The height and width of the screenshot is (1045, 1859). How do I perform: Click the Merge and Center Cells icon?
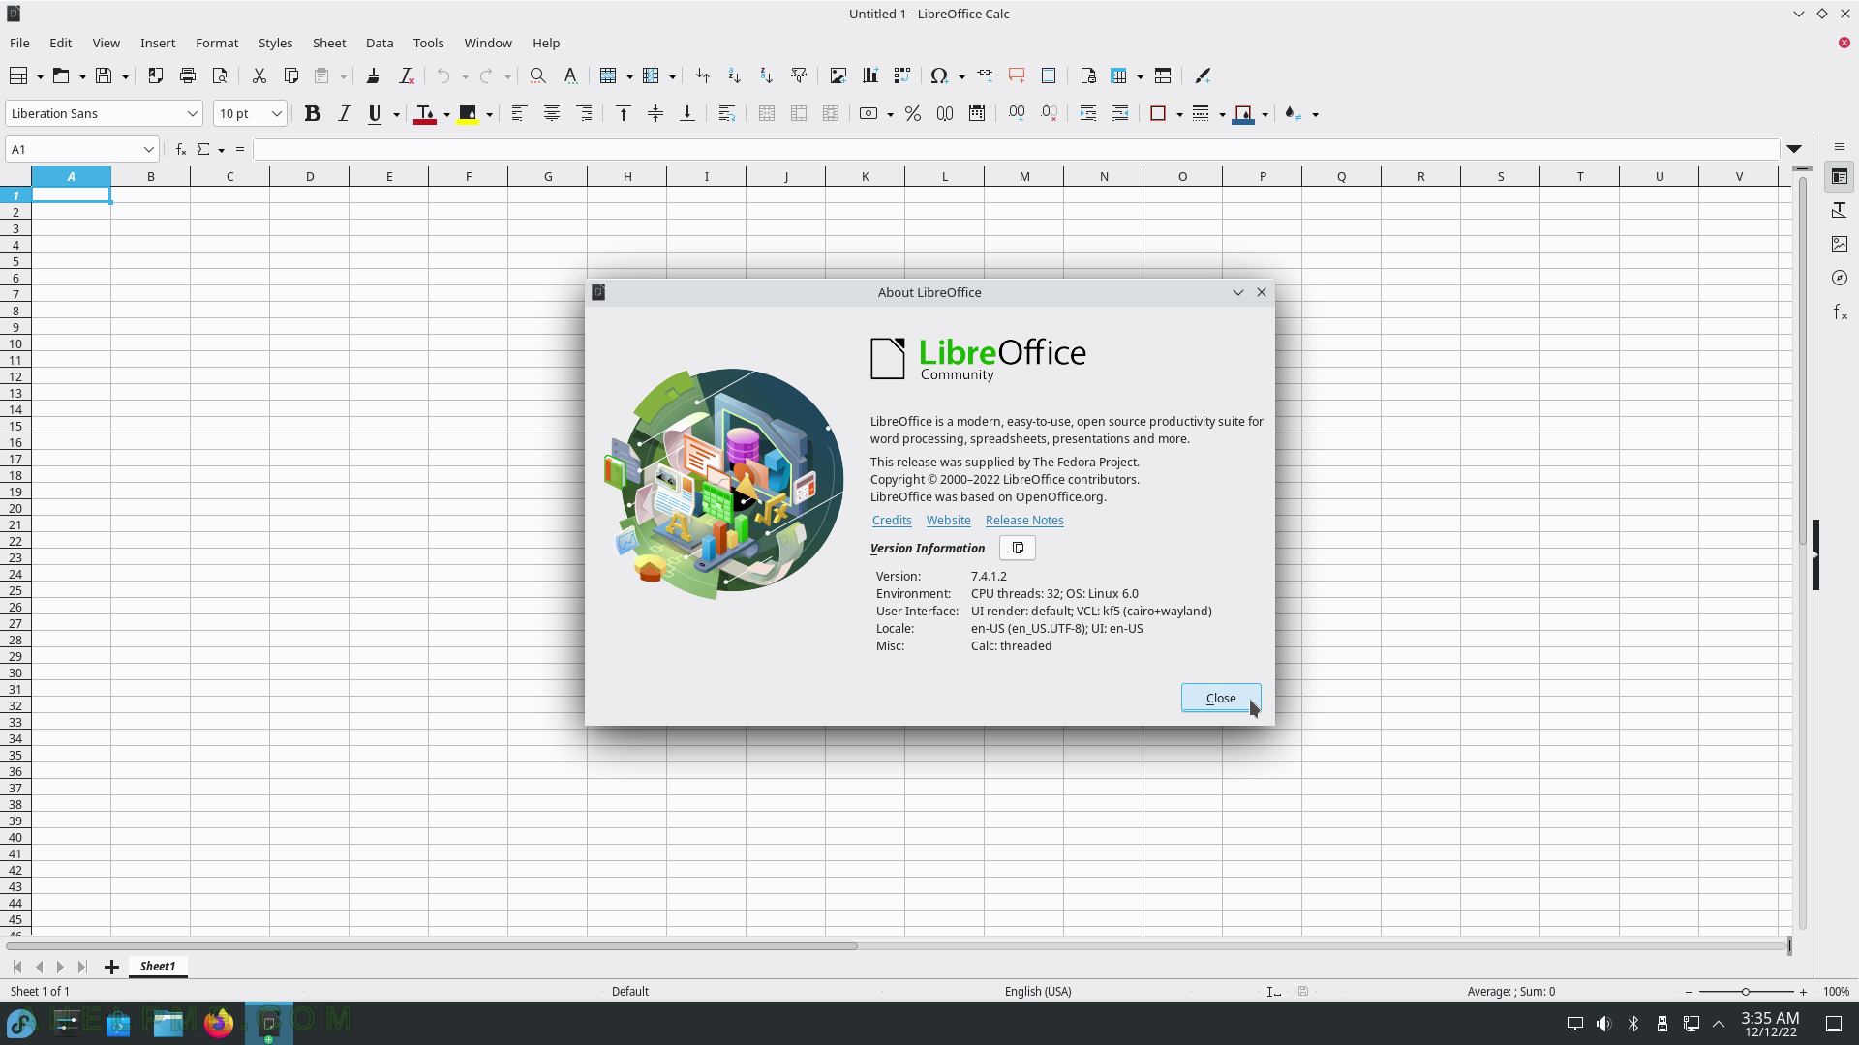[x=766, y=113]
